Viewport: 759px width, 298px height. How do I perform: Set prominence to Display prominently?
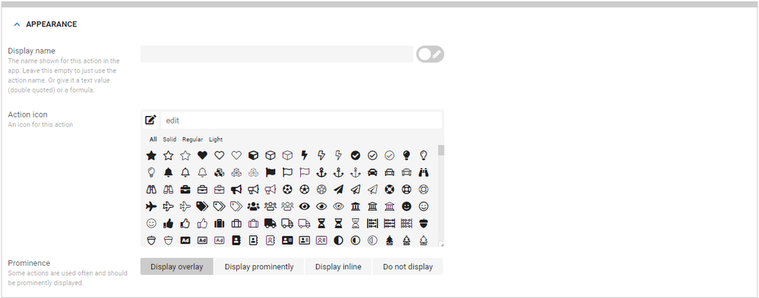[x=259, y=267]
